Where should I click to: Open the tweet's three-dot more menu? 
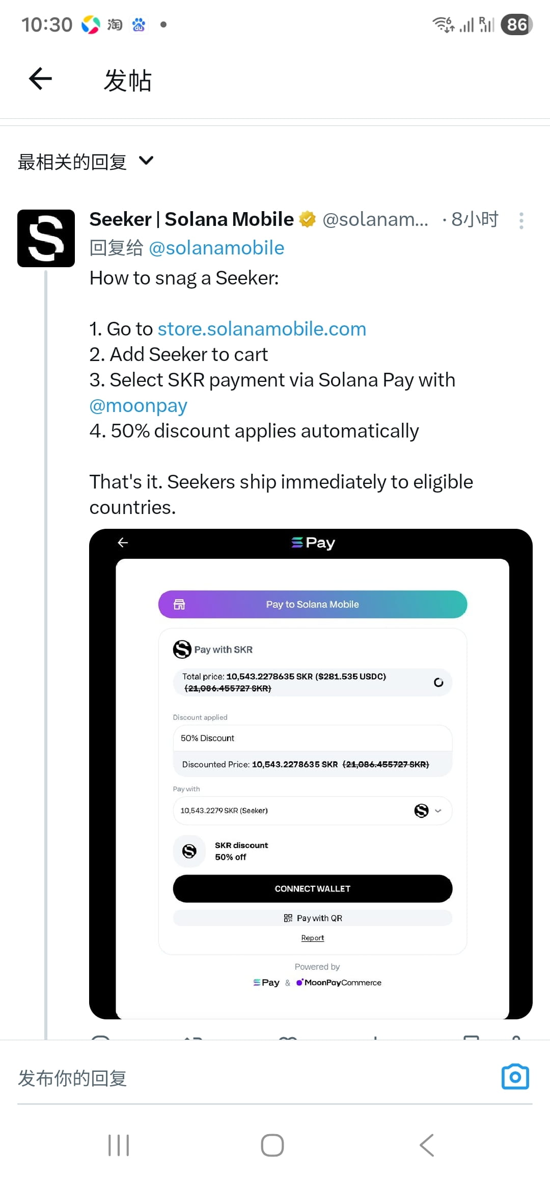pyautogui.click(x=521, y=220)
